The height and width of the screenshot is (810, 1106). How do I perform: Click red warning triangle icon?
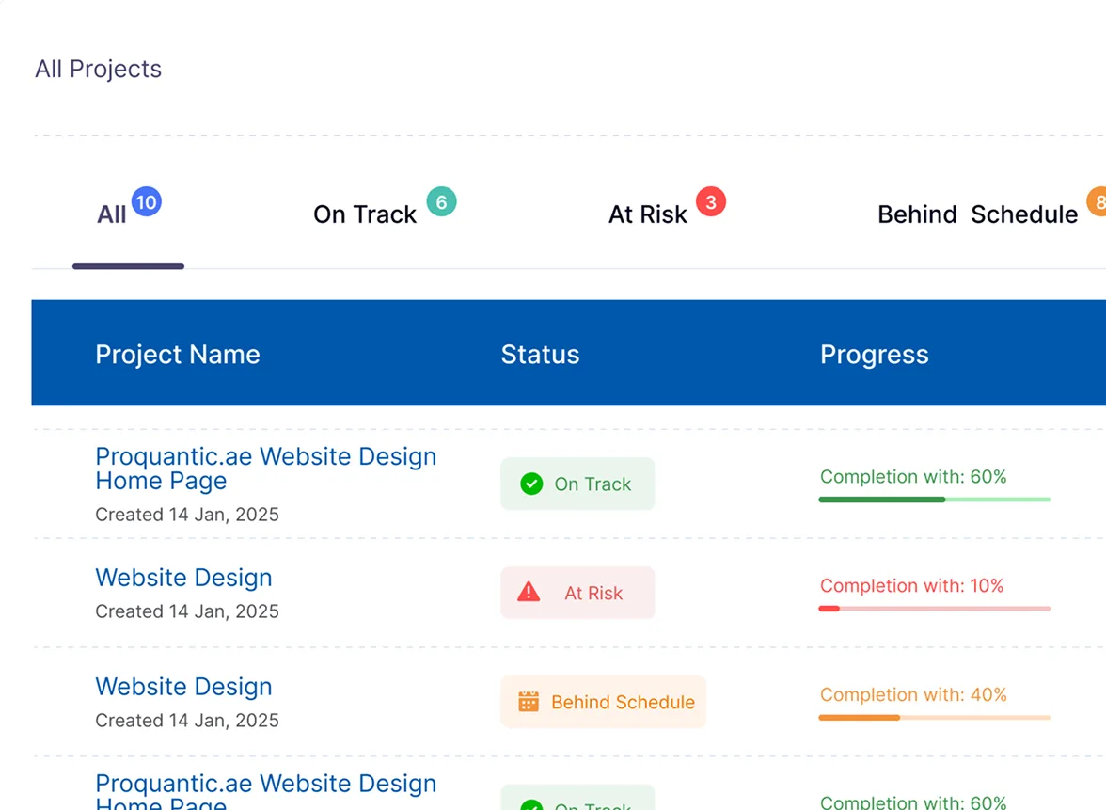529,592
